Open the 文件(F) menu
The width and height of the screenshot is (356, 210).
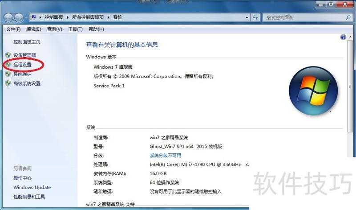13,29
